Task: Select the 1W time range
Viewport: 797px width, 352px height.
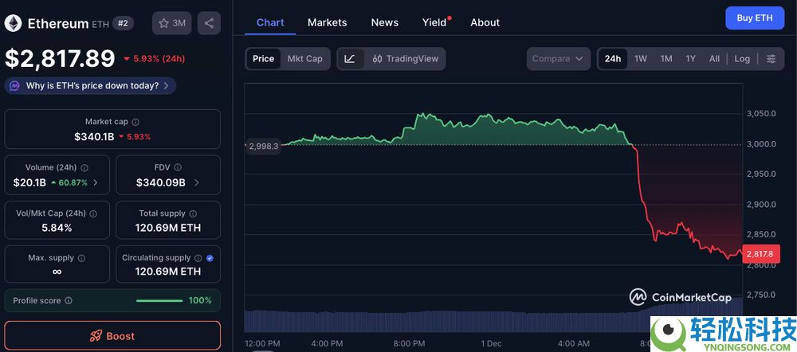Action: 641,59
